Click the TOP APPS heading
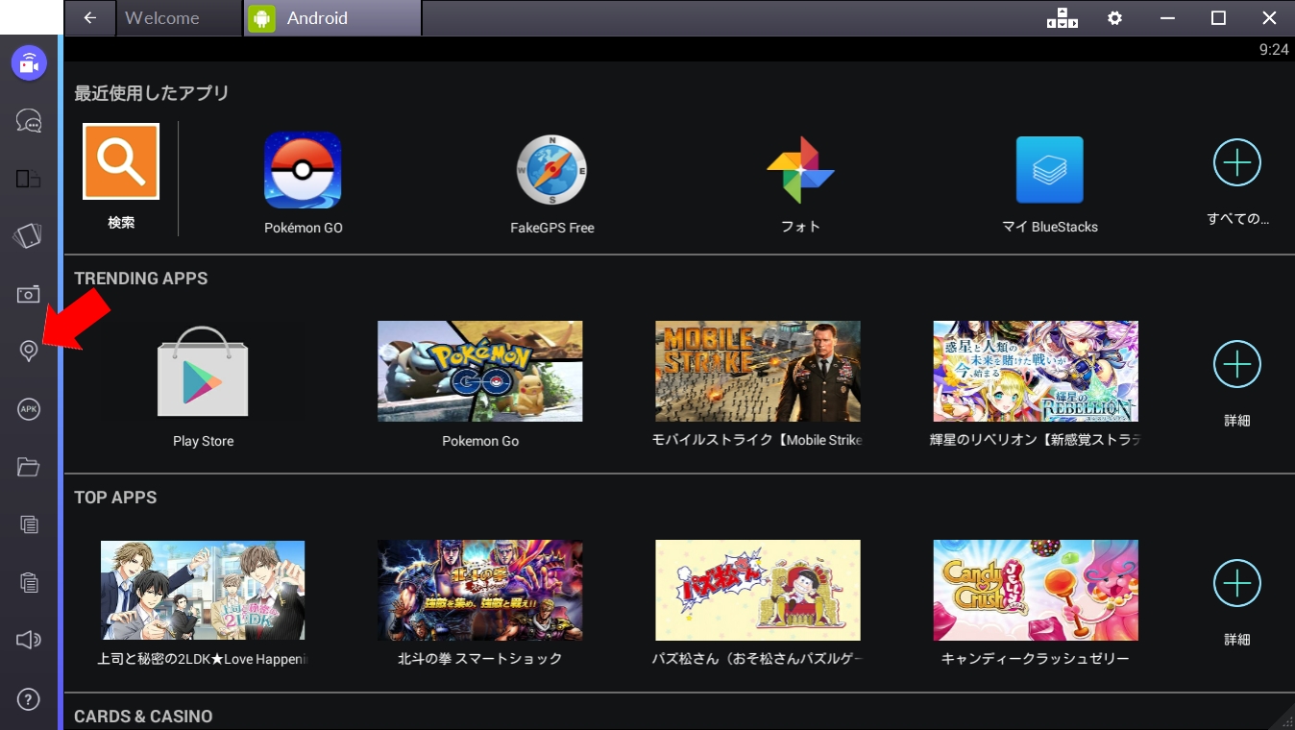1295x730 pixels. 115,498
